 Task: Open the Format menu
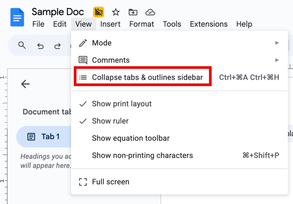point(142,24)
